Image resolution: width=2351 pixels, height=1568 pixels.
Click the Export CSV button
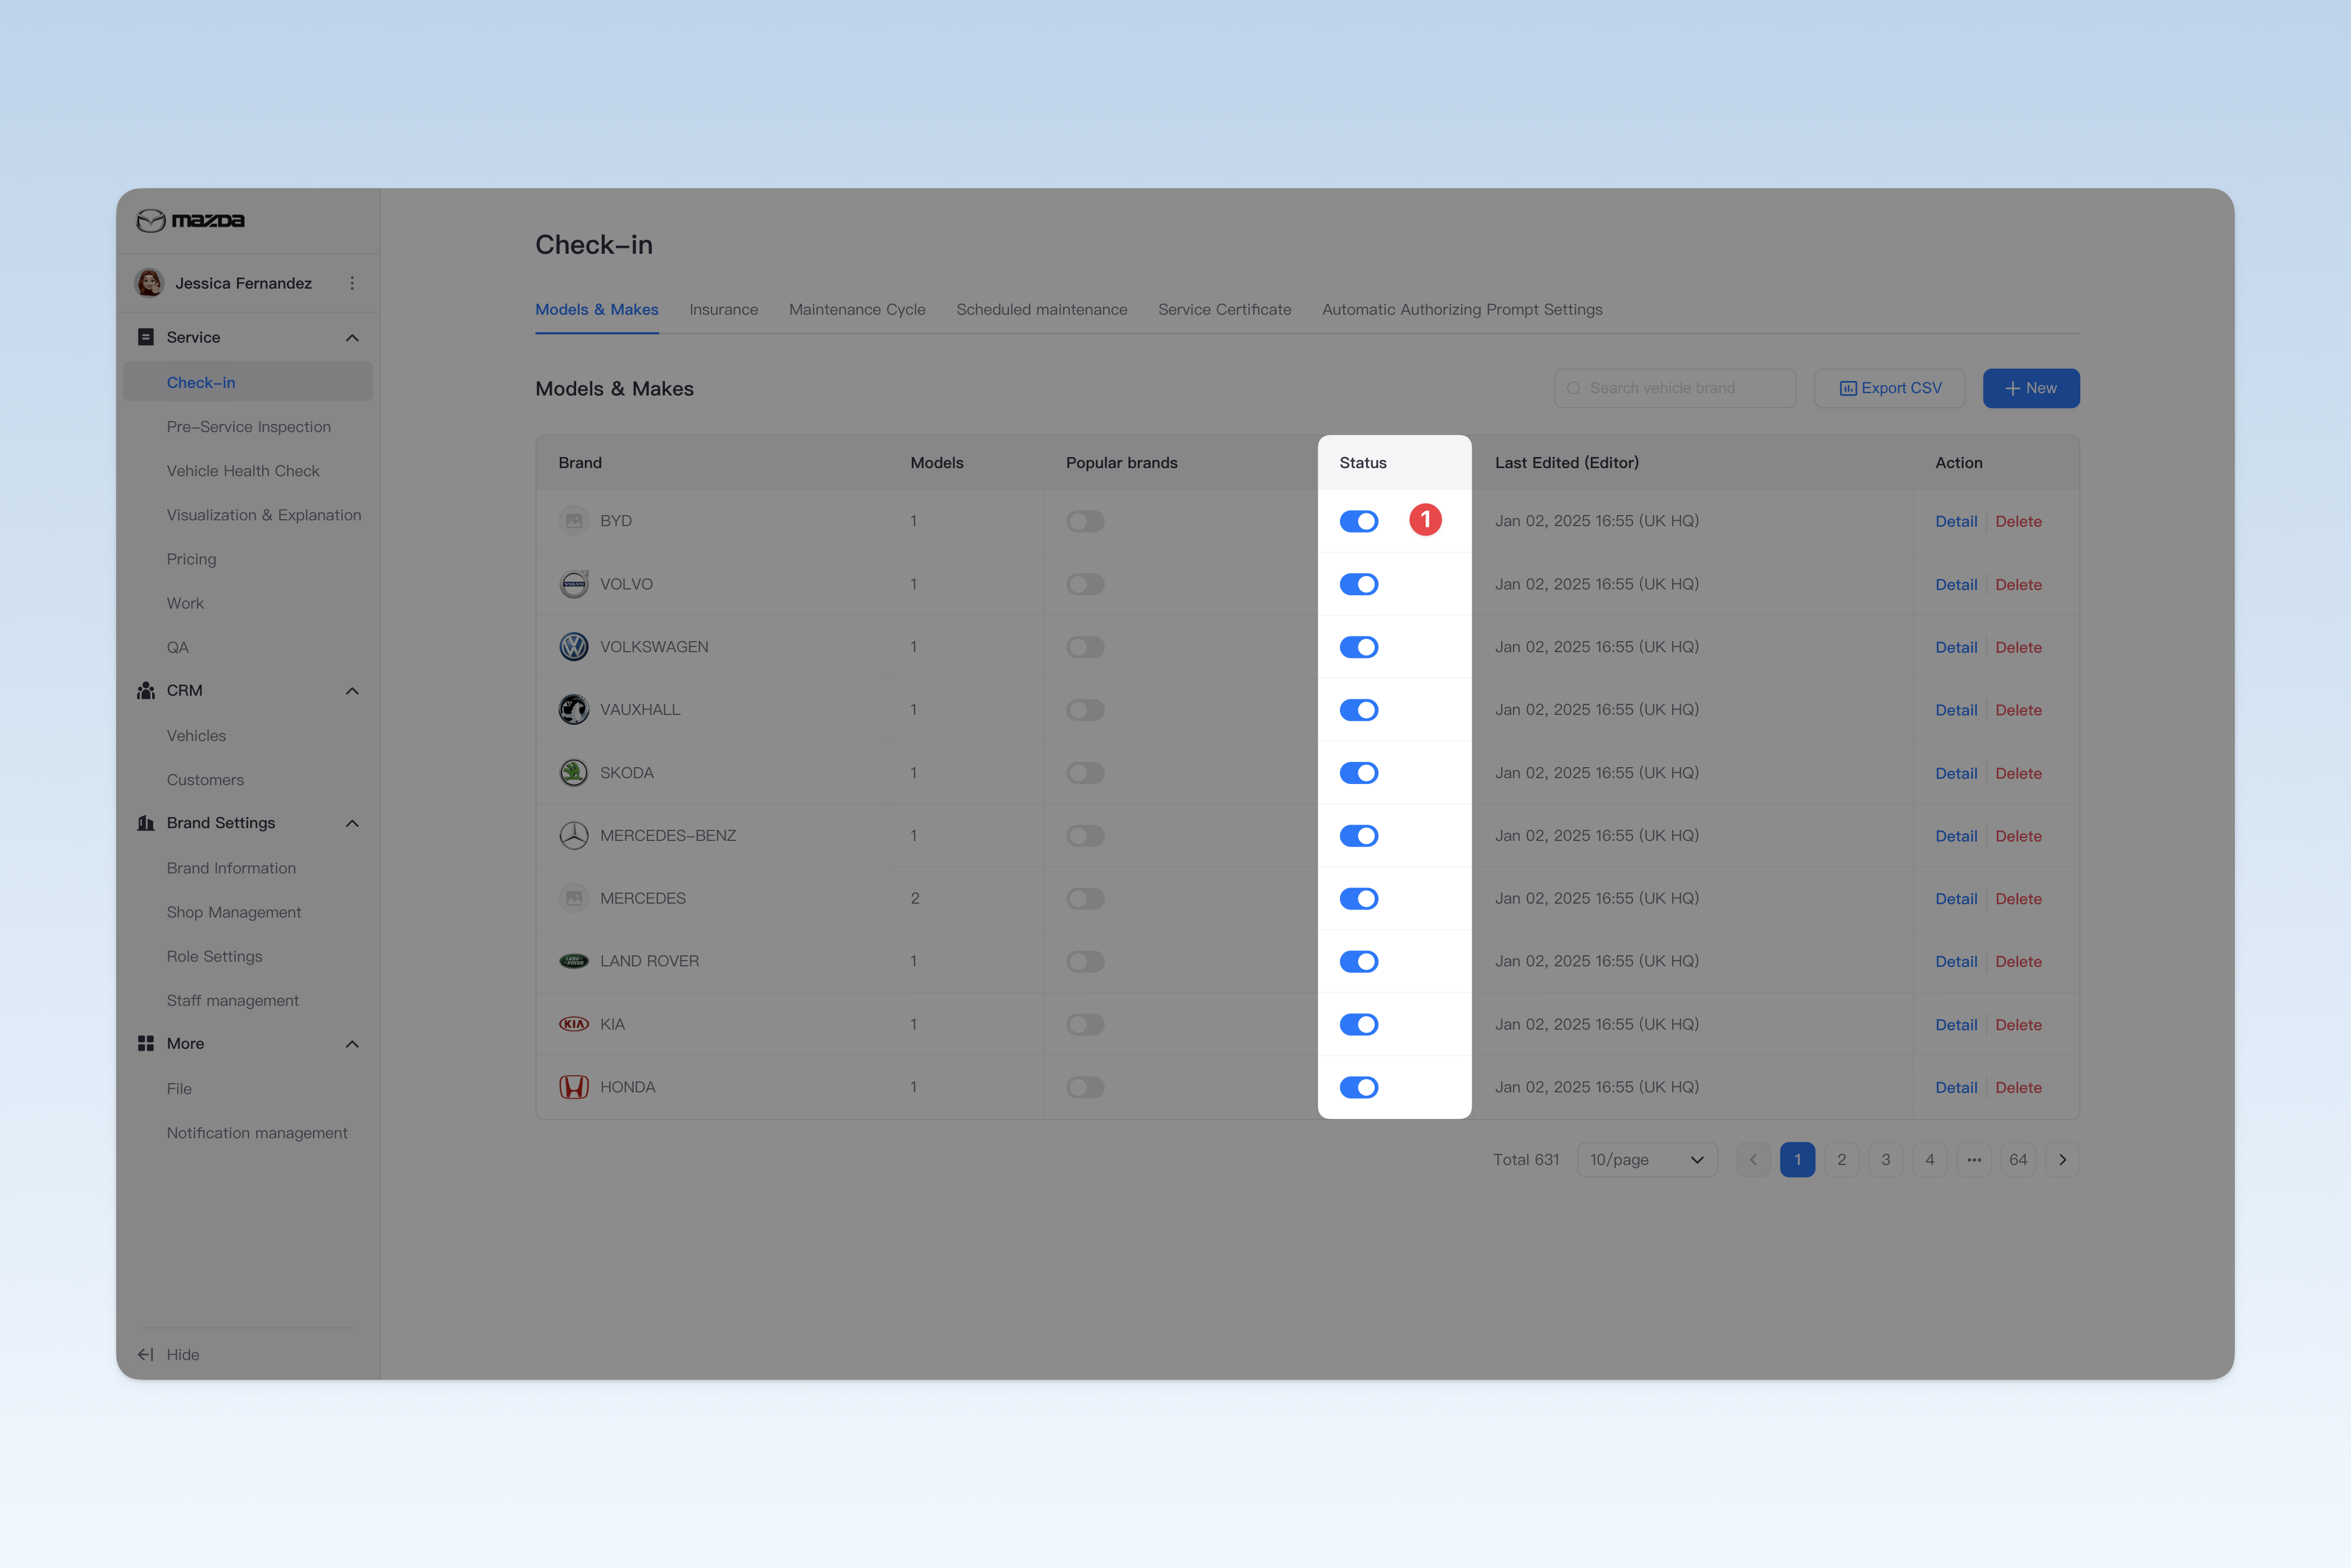(1890, 388)
